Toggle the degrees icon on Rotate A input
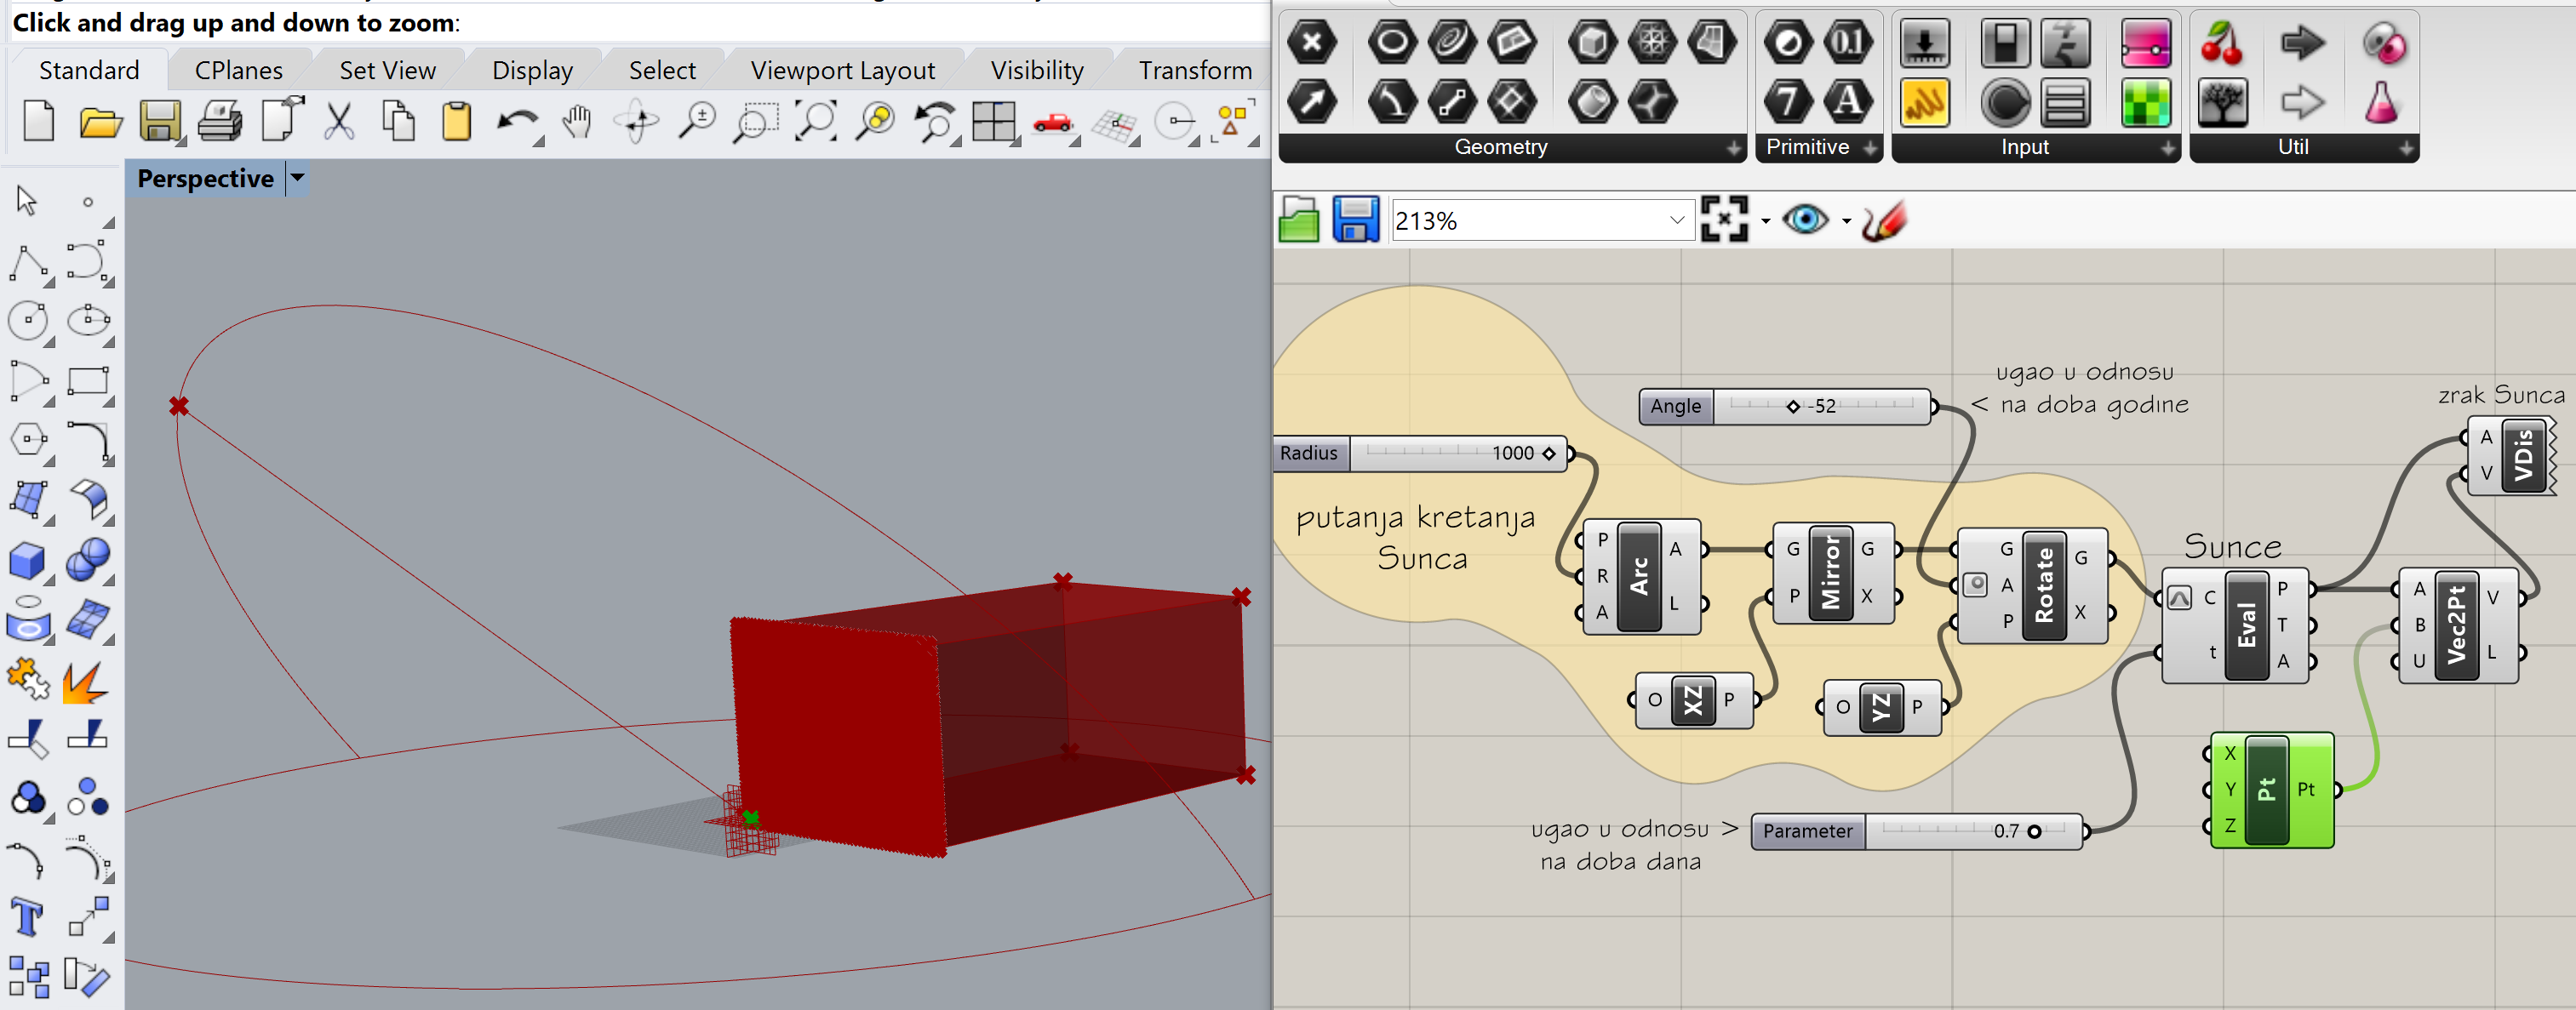 click(x=1975, y=584)
